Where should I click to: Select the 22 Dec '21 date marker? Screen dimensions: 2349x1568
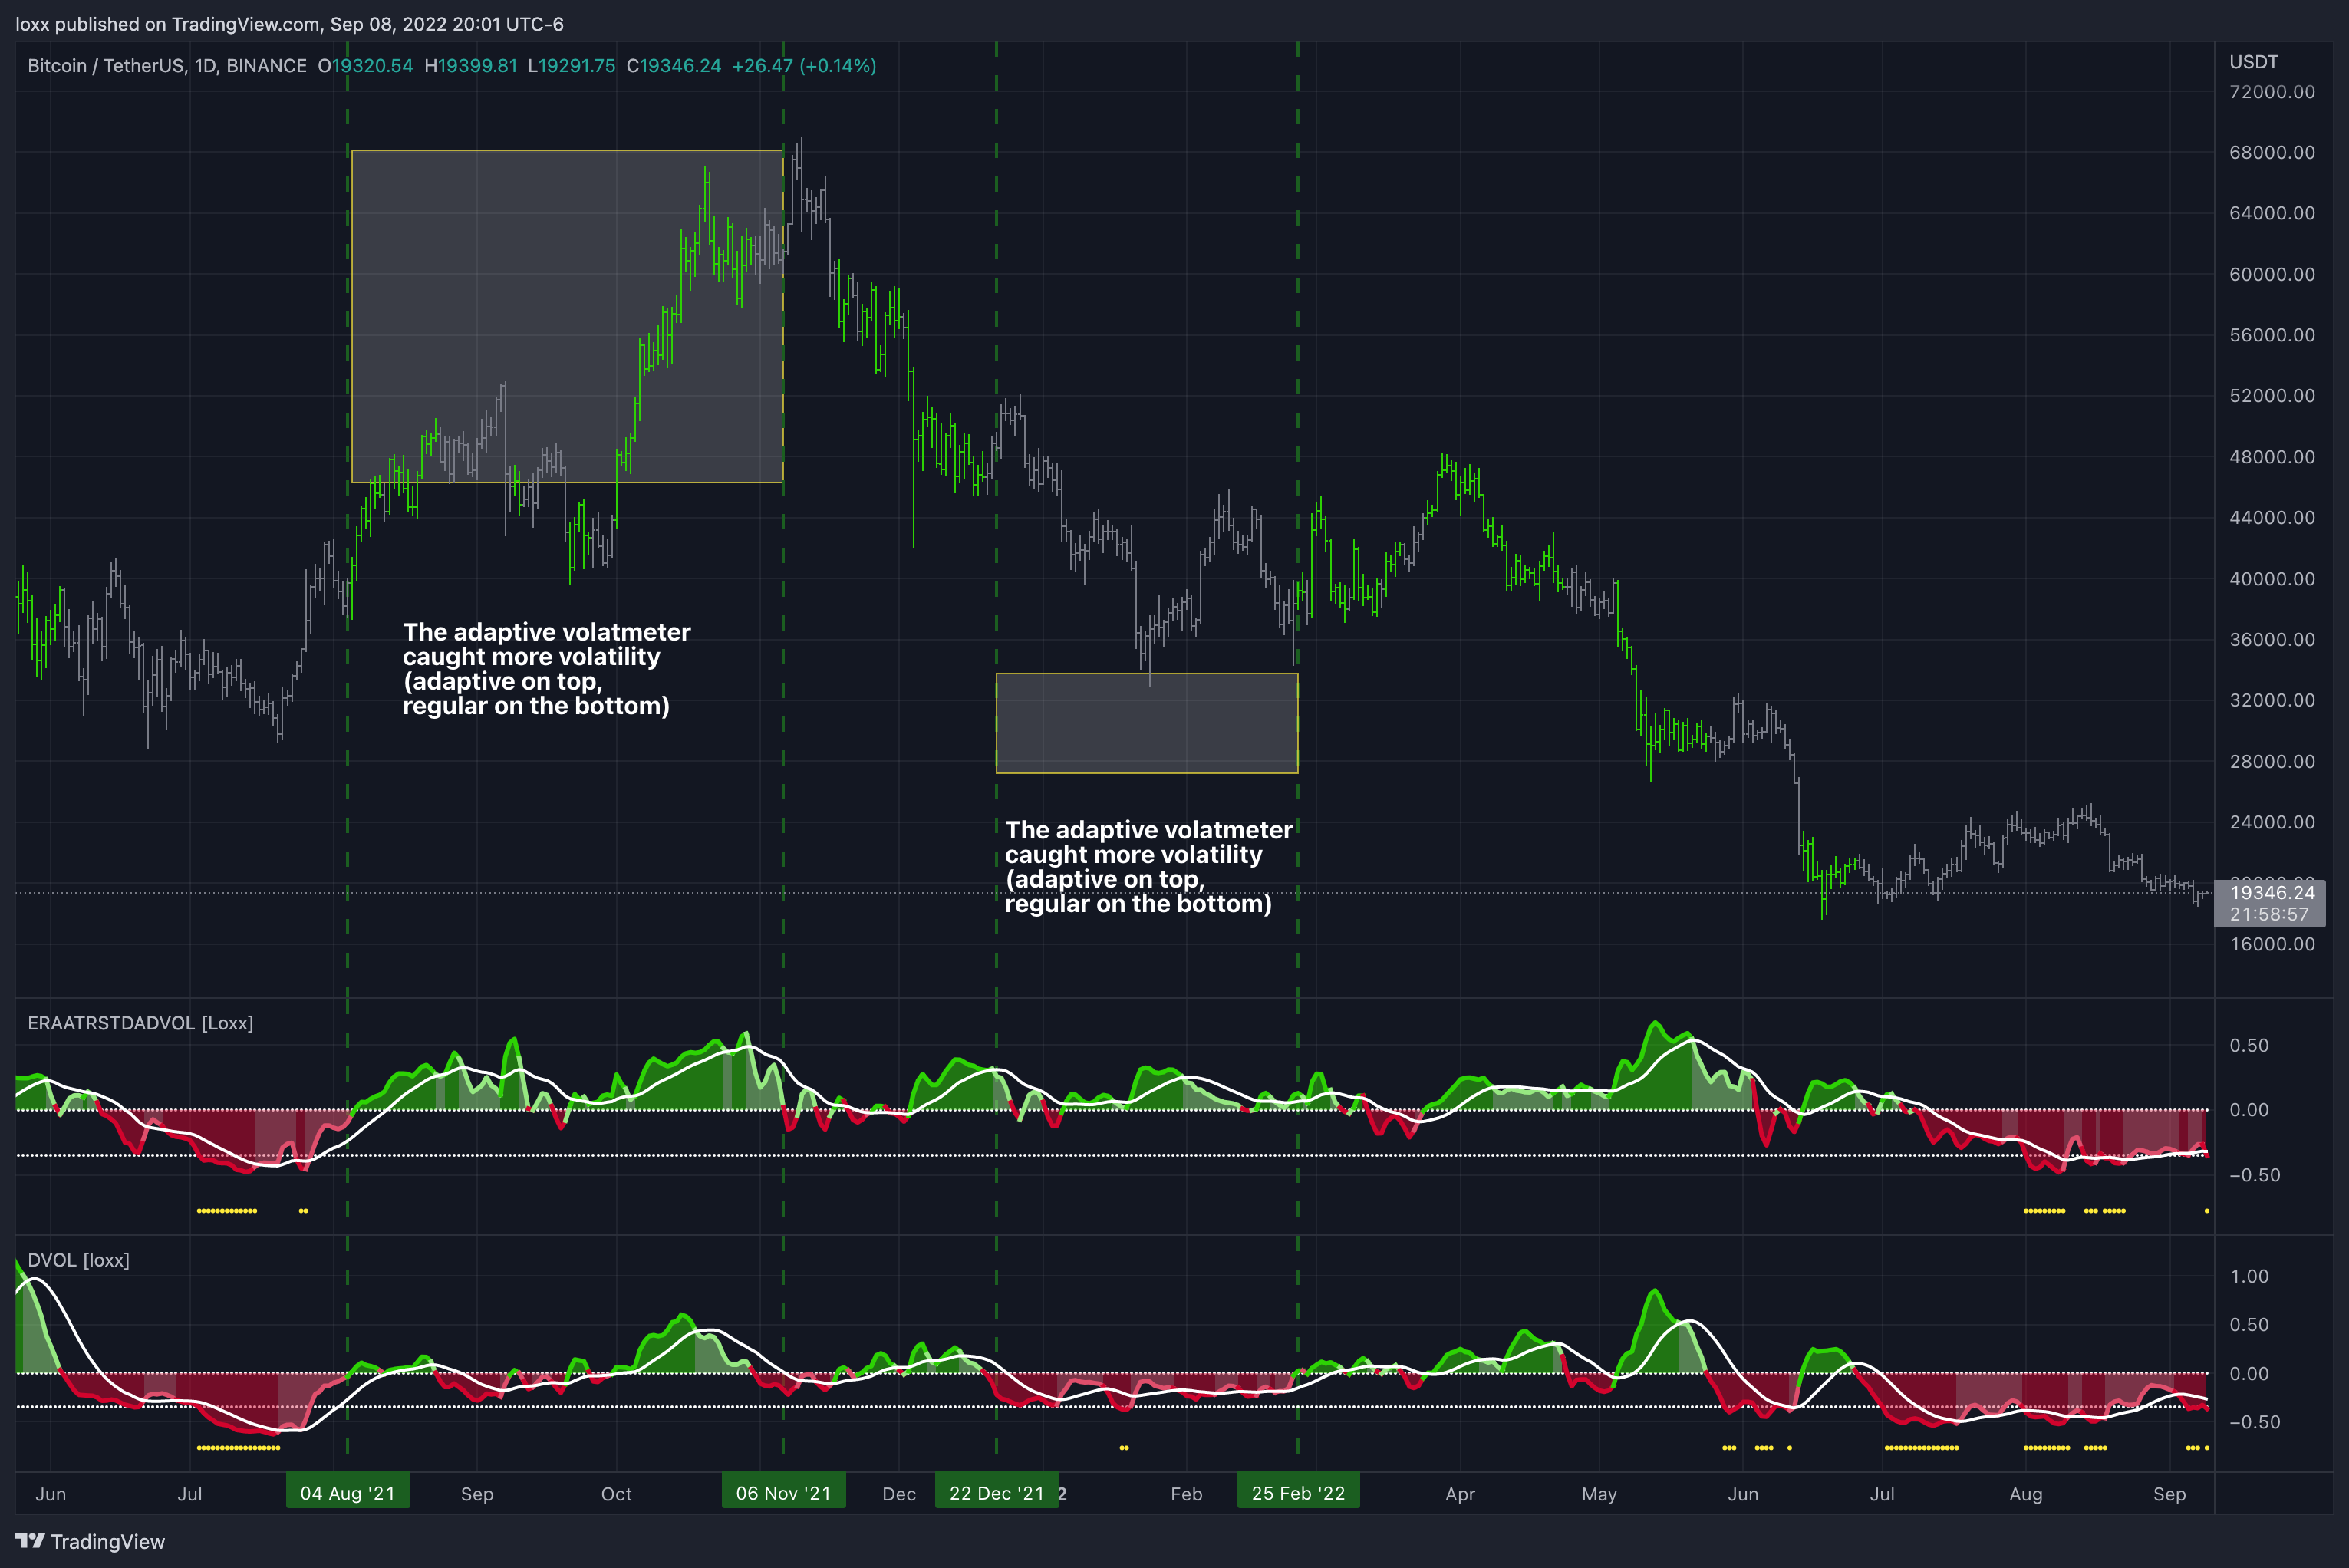[x=997, y=1493]
